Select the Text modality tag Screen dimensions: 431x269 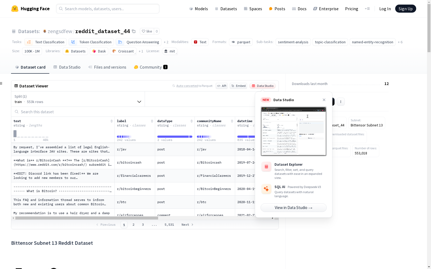(x=200, y=42)
